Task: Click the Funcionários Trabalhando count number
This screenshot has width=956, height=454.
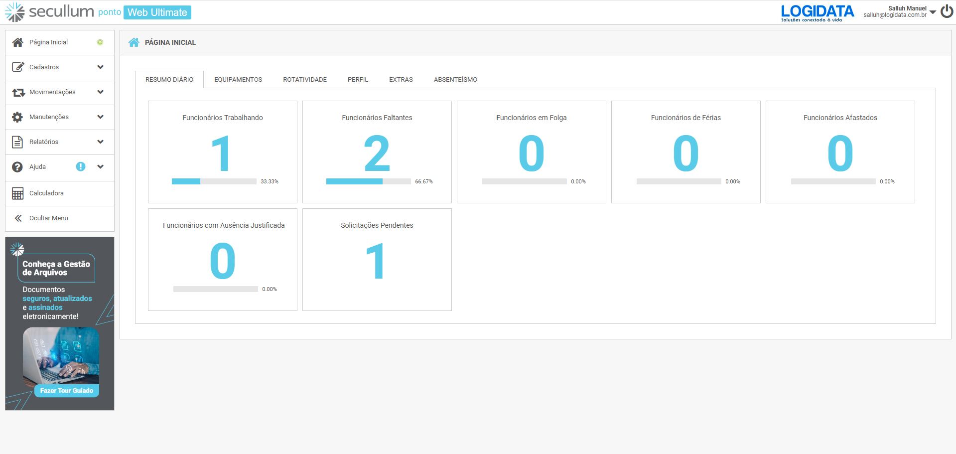Action: click(222, 154)
